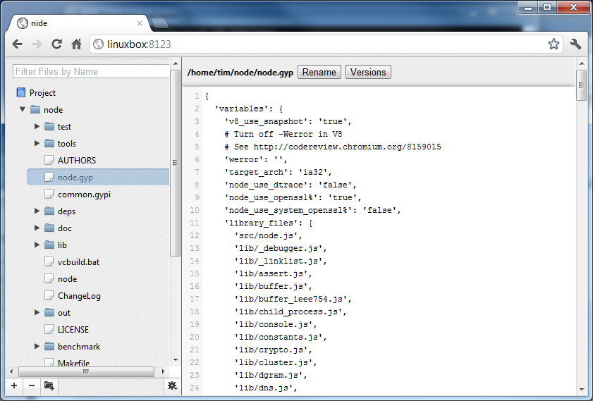Expand the test folder triangle

pos(37,126)
